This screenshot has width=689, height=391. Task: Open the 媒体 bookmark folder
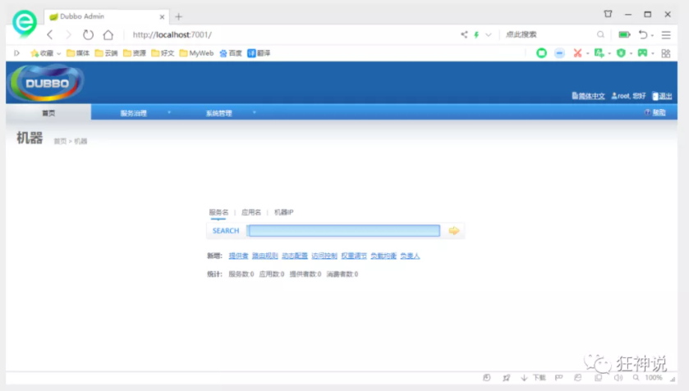point(78,53)
